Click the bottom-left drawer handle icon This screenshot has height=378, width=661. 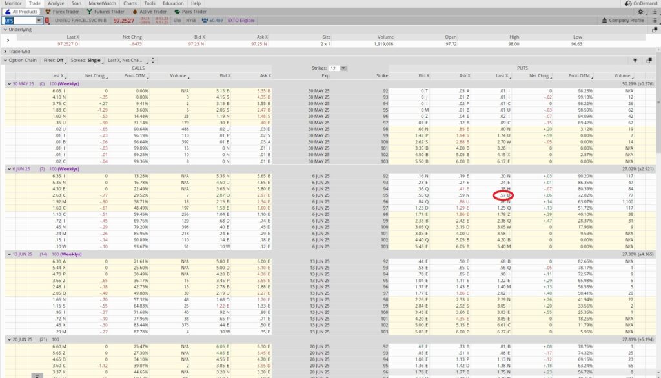tap(37, 375)
